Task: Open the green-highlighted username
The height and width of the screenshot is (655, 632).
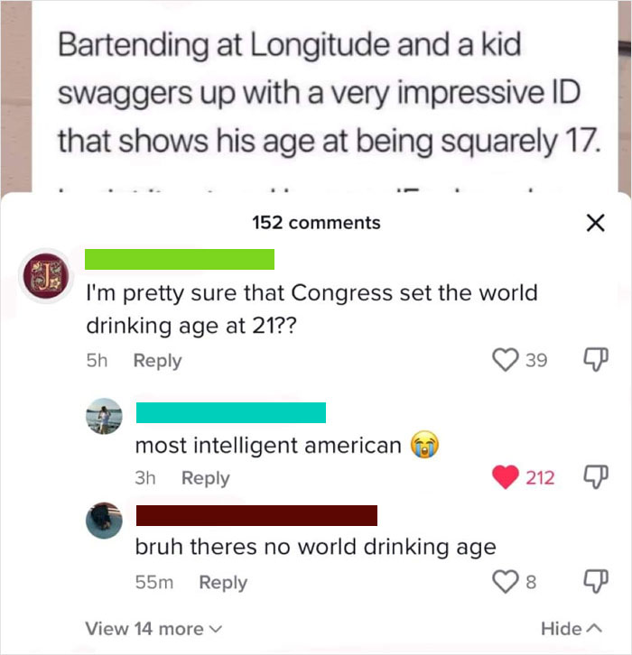Action: (180, 260)
